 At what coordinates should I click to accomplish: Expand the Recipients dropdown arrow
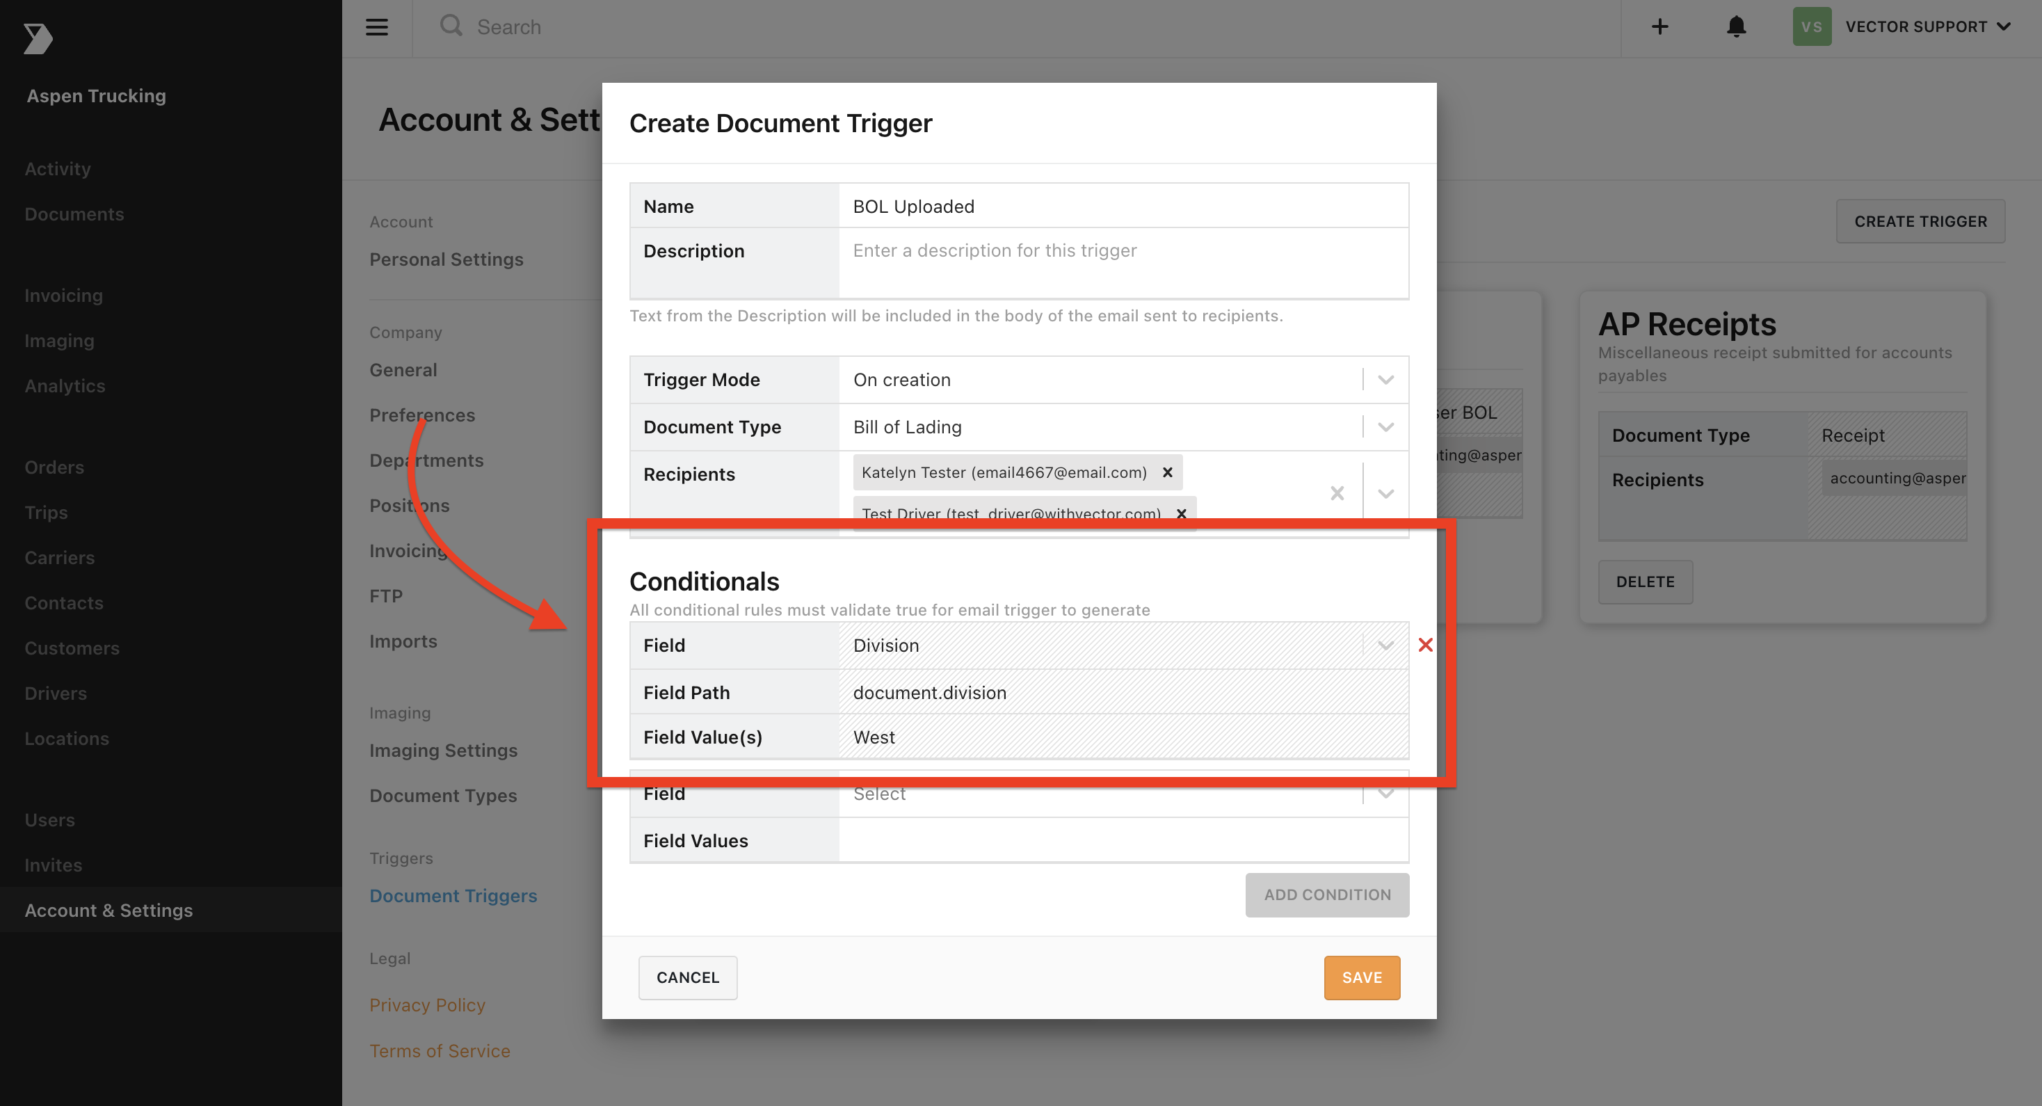coord(1385,494)
